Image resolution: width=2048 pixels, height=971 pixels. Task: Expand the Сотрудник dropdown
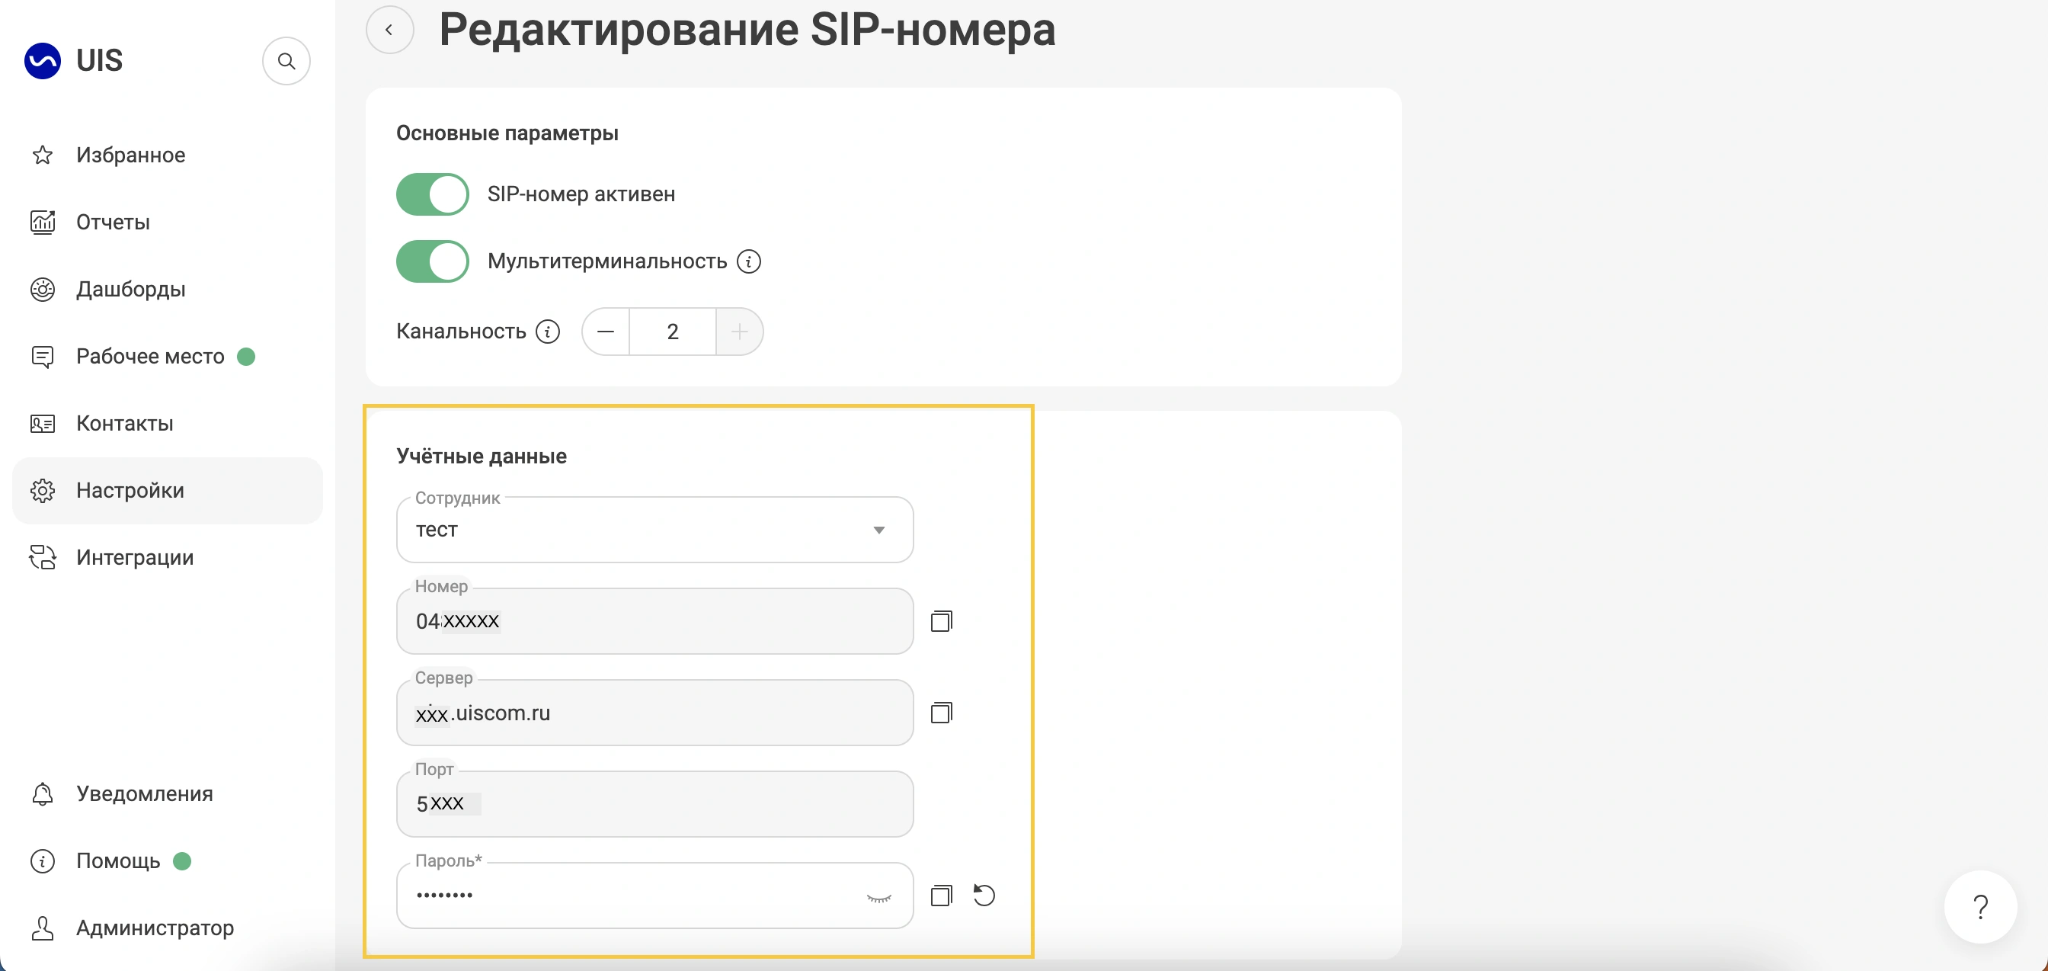(x=878, y=530)
